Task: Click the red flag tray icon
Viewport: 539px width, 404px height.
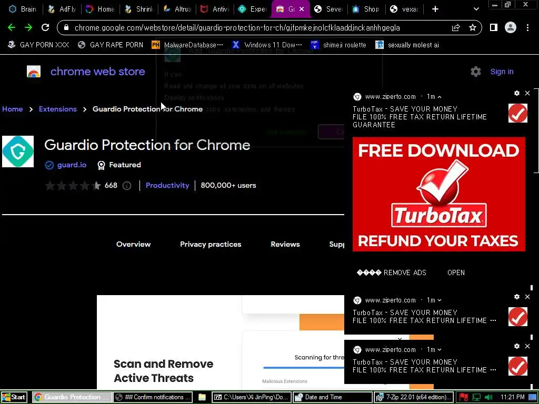Action: click(463, 398)
